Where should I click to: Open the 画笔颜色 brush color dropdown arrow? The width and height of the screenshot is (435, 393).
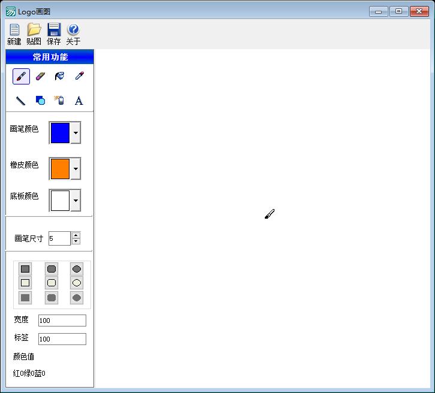click(75, 133)
